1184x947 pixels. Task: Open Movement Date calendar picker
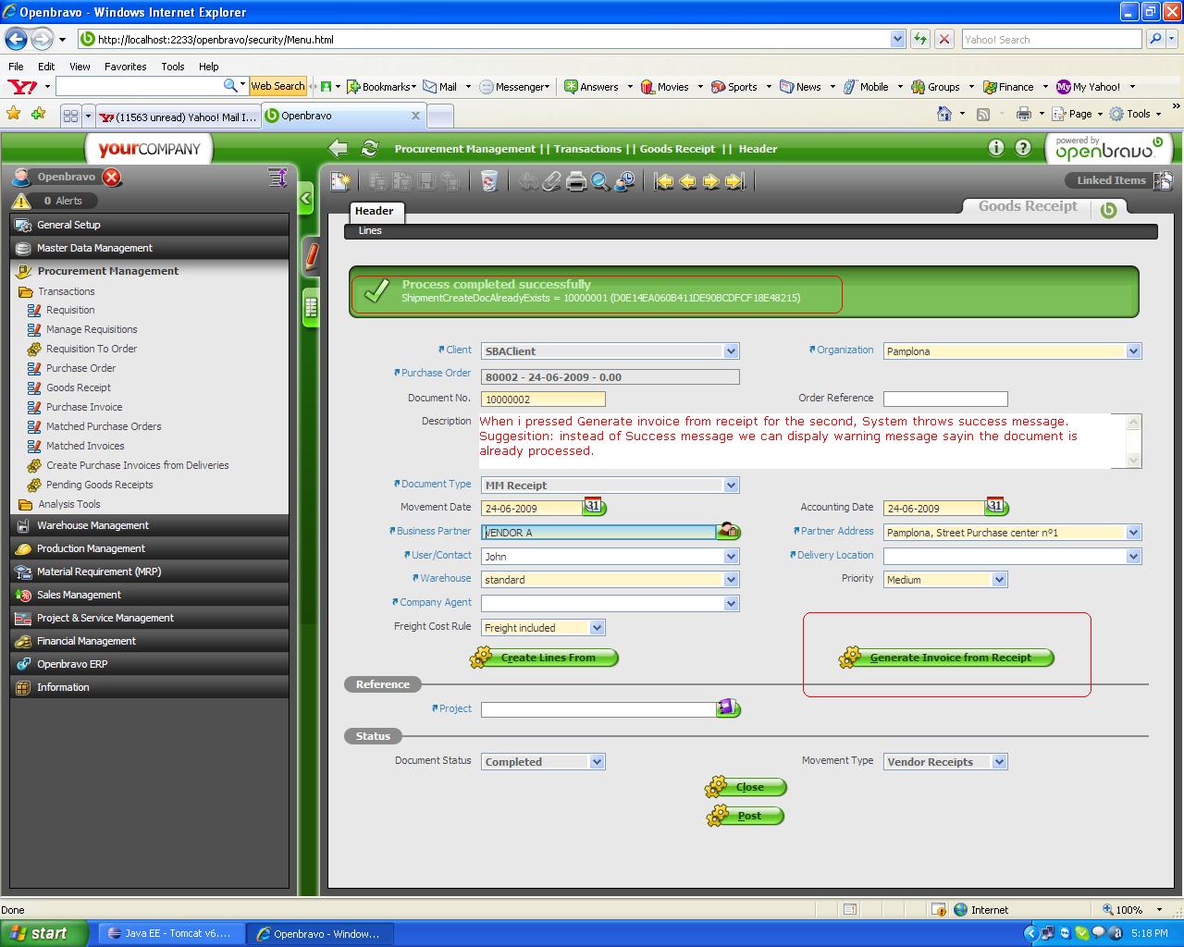pos(594,507)
